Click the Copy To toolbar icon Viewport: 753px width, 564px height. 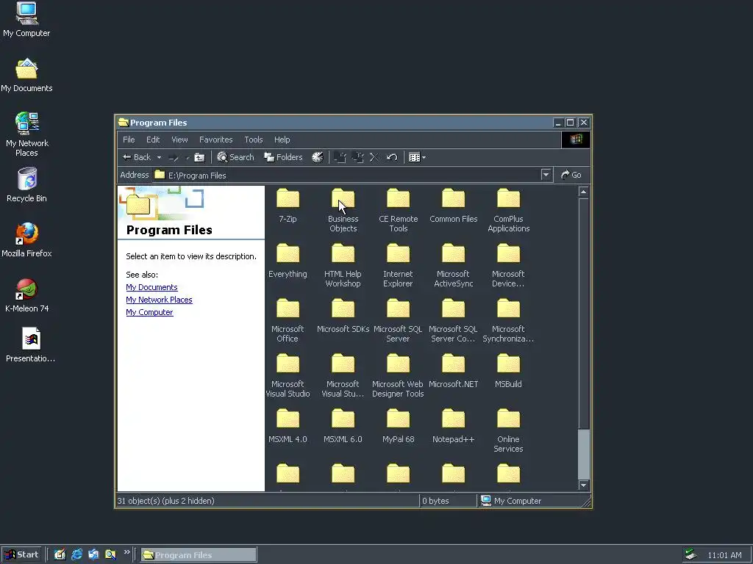(358, 157)
